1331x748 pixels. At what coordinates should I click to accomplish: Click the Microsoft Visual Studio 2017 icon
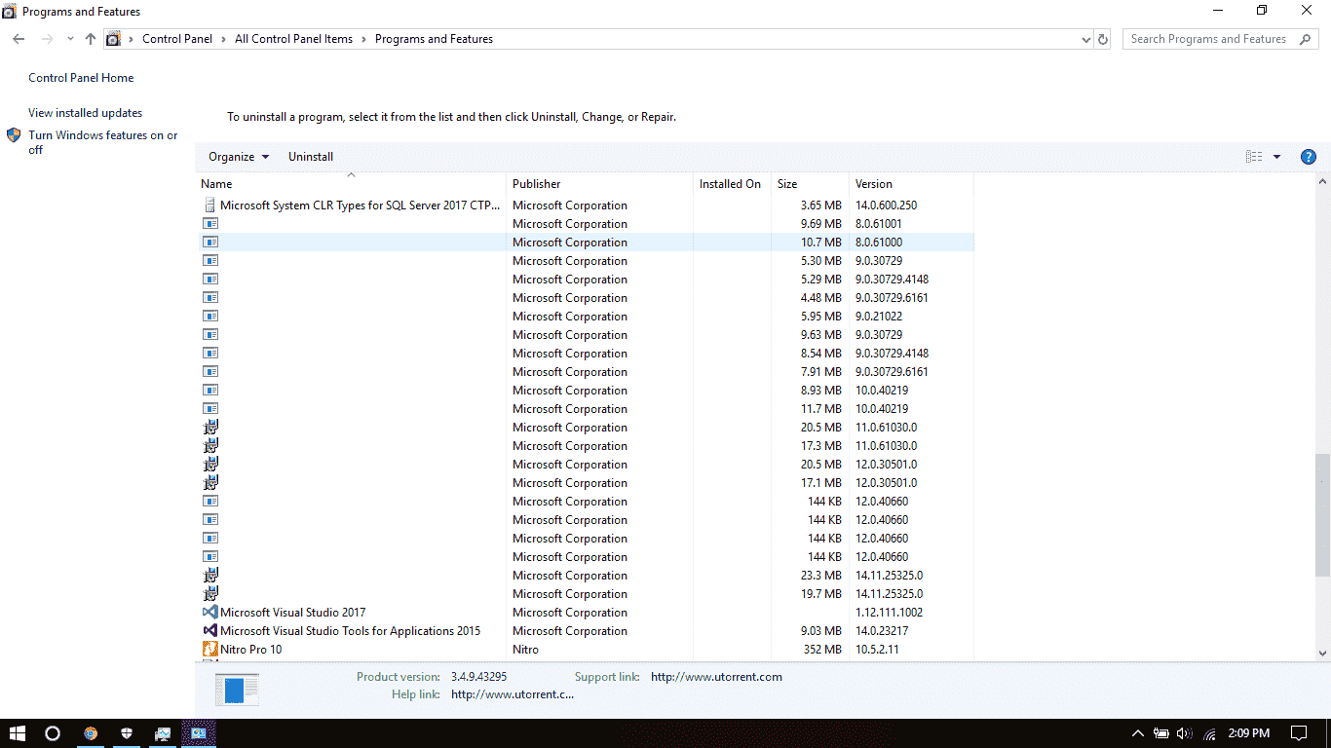click(x=209, y=613)
